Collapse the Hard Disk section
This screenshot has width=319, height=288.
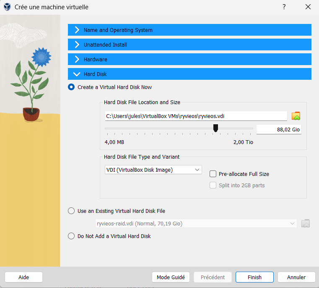pos(189,74)
